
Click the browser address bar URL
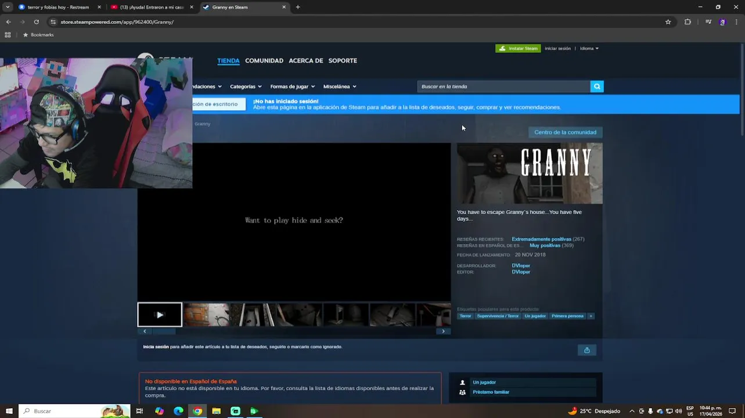(117, 22)
